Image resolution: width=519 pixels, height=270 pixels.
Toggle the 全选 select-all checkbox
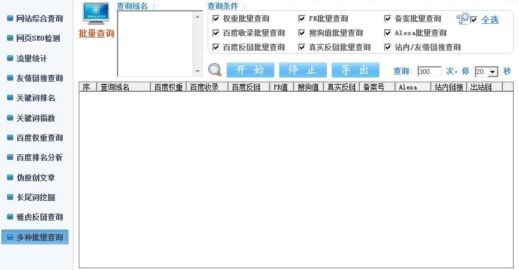click(x=474, y=20)
